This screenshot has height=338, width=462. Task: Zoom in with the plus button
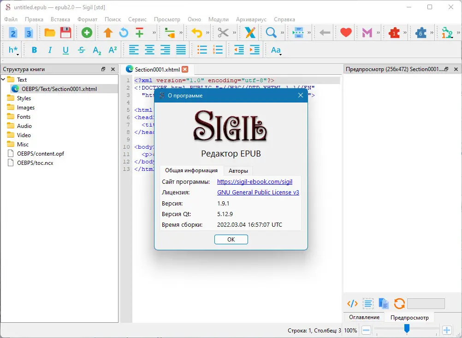coord(447,330)
